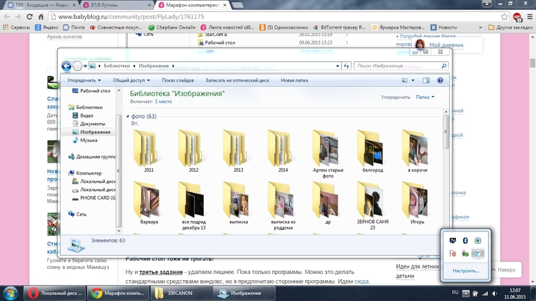Screen dimensions: 536x301
Task: Click refresh button next to Explorer address bar
Action: pyautogui.click(x=347, y=66)
